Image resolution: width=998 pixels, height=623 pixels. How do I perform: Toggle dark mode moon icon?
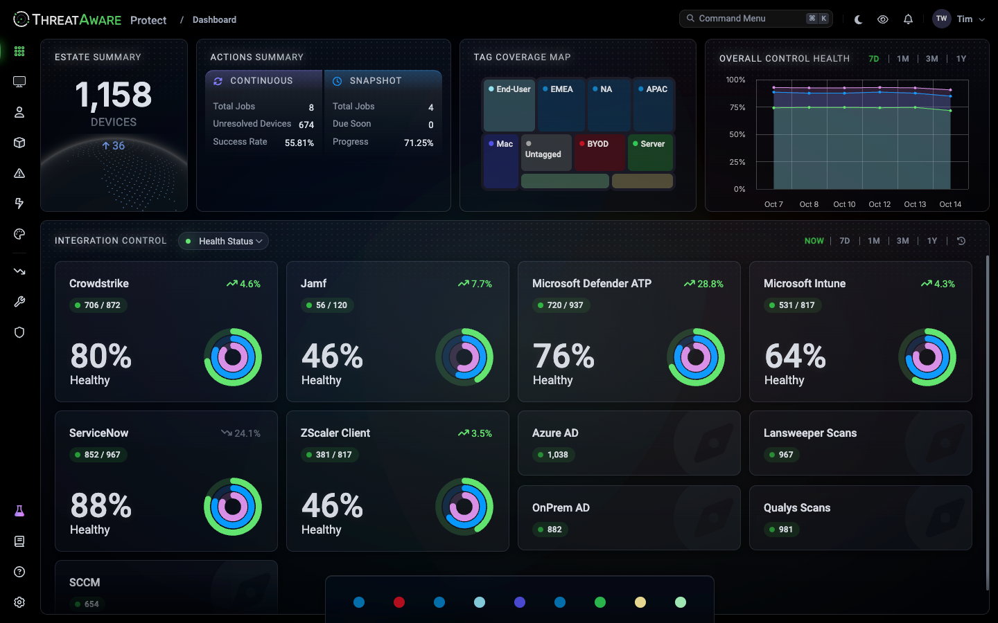click(x=858, y=19)
